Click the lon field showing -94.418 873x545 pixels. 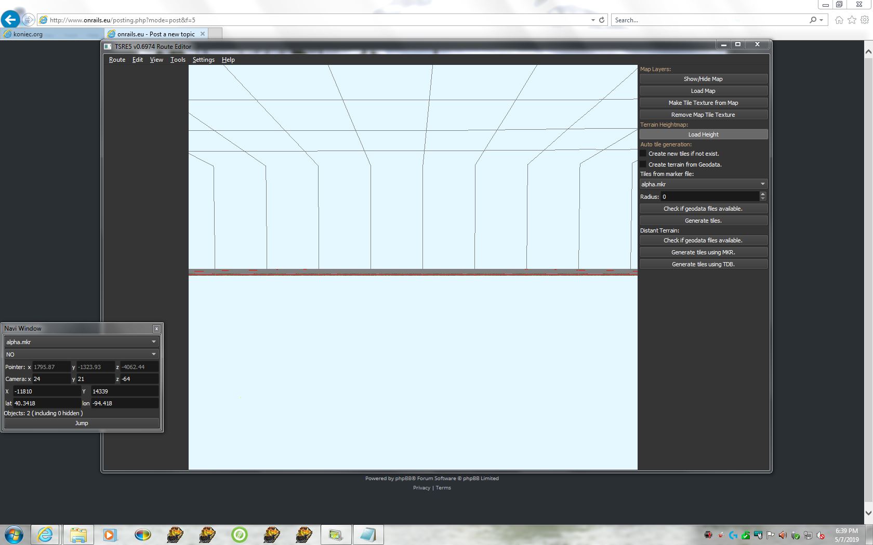click(x=125, y=403)
